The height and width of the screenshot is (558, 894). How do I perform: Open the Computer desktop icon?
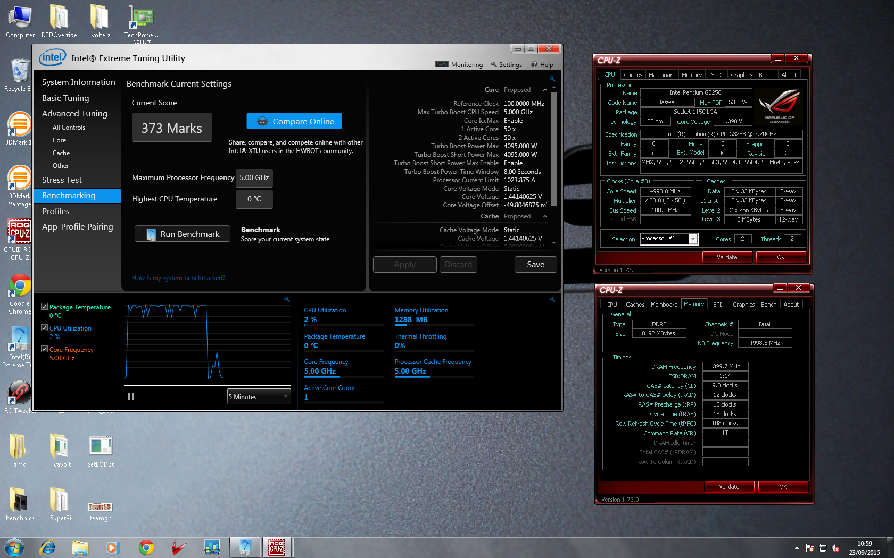pos(20,21)
